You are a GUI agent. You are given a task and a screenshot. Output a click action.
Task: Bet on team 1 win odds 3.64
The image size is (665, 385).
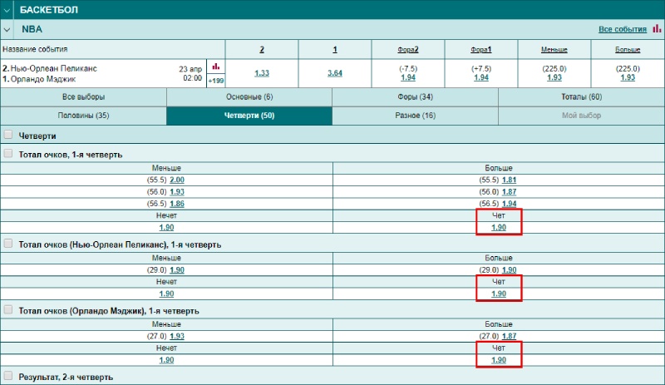[x=335, y=73]
